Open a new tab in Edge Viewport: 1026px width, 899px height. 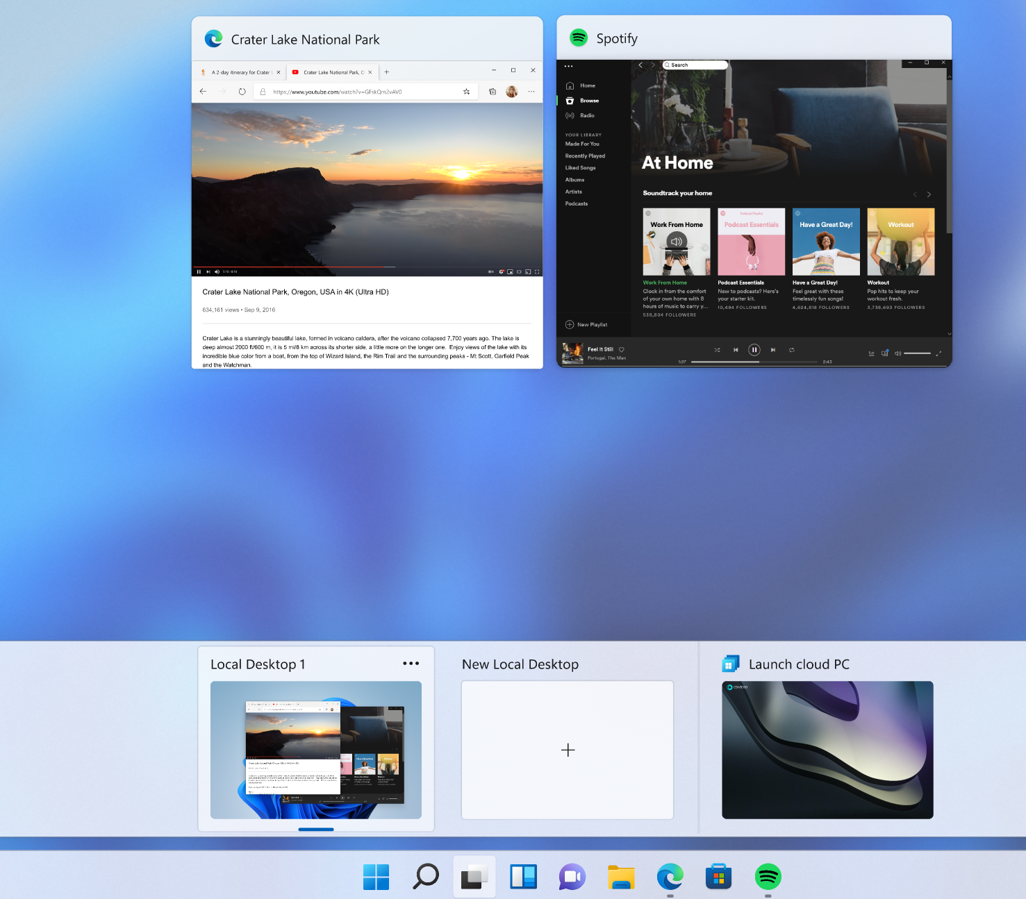click(x=387, y=72)
